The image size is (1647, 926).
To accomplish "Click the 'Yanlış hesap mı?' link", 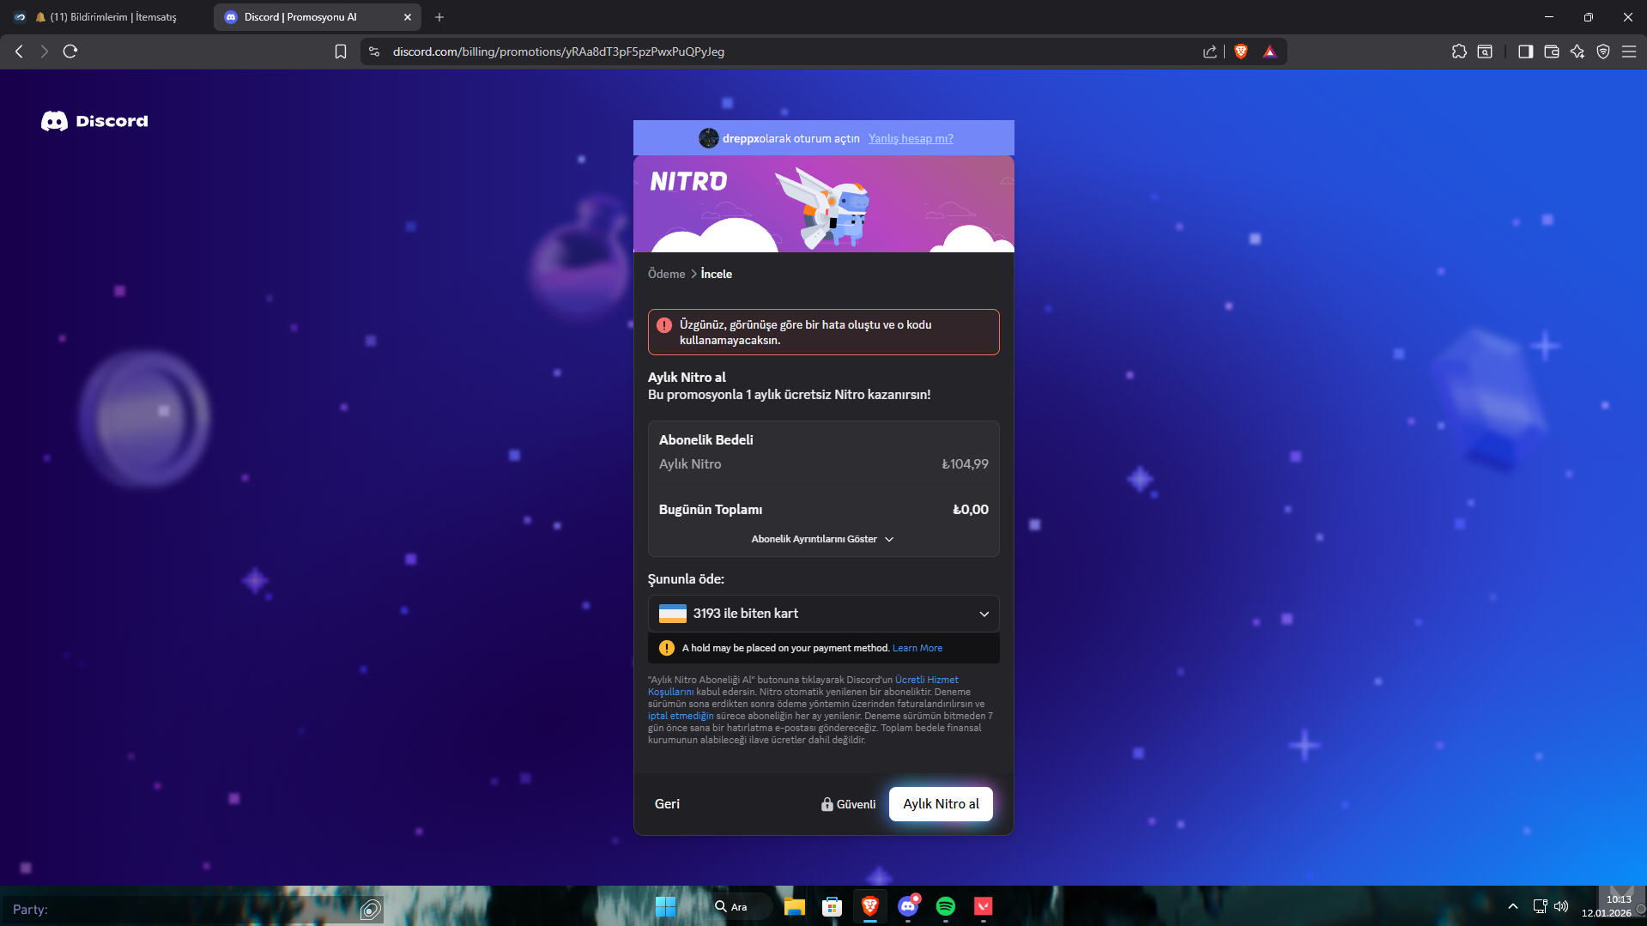I will (x=911, y=138).
